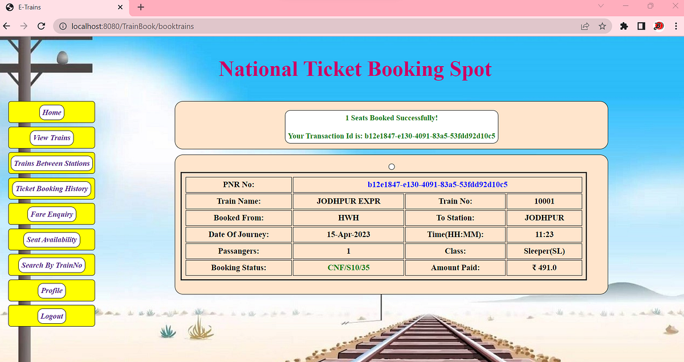The image size is (684, 362).
Task: Click the back navigation arrow
Action: click(x=6, y=26)
